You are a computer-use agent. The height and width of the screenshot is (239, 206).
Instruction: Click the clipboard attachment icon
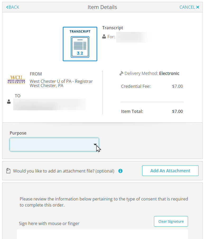tap(8, 171)
